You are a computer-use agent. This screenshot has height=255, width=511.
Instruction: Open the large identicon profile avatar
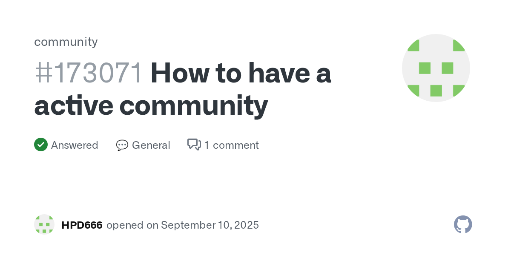click(436, 68)
